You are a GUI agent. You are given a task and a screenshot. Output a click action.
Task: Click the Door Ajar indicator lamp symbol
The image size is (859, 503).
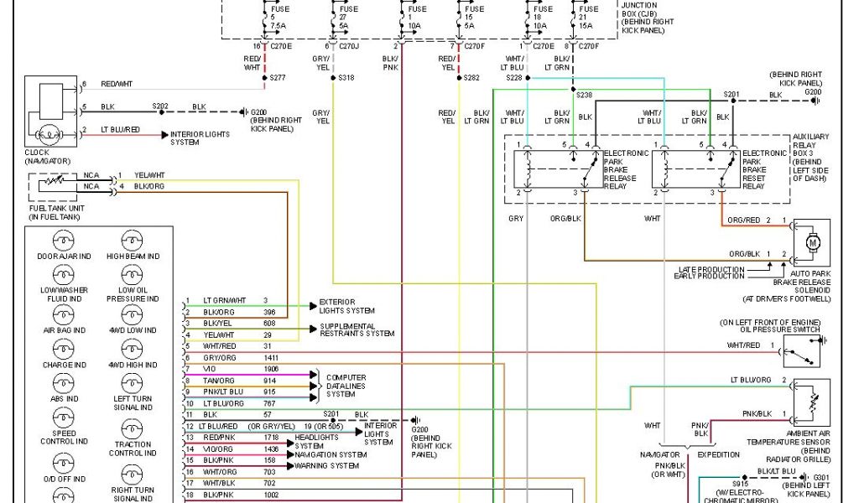[x=62, y=241]
